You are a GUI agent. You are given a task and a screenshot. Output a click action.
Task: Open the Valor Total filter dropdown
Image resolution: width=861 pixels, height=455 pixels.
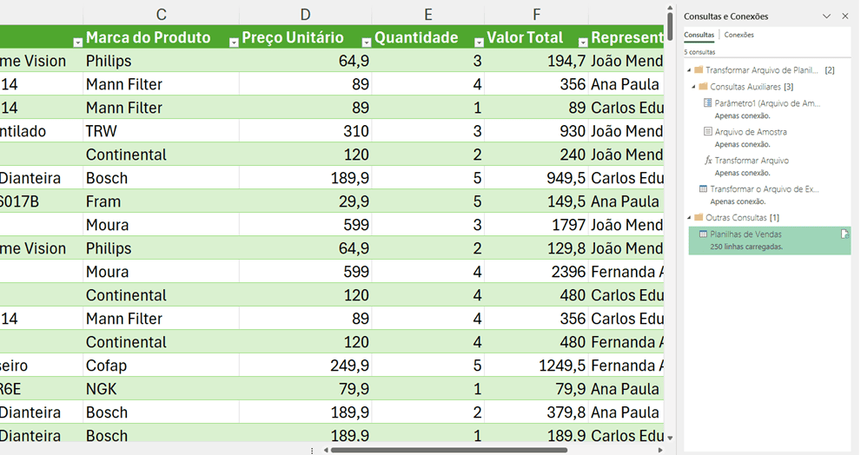580,42
